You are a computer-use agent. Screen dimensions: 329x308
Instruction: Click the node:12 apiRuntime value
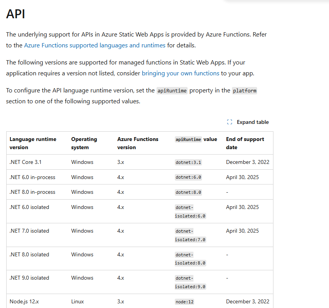(x=185, y=302)
